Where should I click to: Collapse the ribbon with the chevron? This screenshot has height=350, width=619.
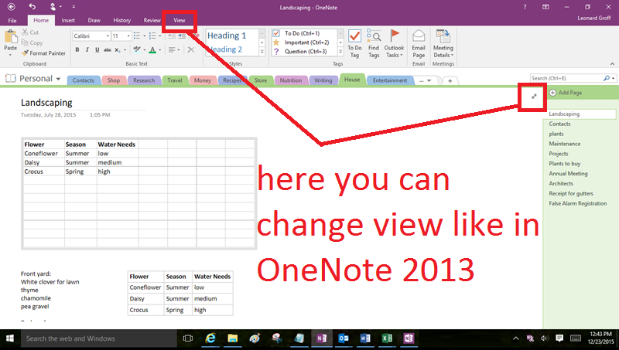(612, 64)
